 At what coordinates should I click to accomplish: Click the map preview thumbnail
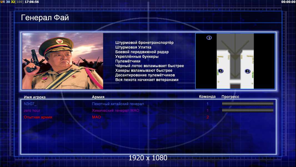[x=235, y=61]
